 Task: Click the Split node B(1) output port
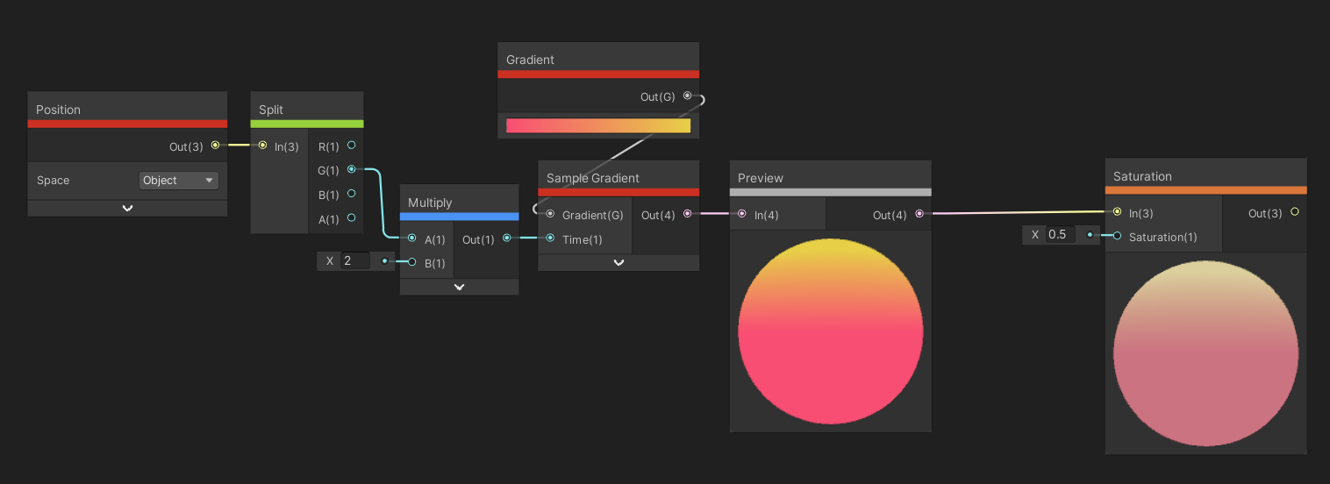351,194
